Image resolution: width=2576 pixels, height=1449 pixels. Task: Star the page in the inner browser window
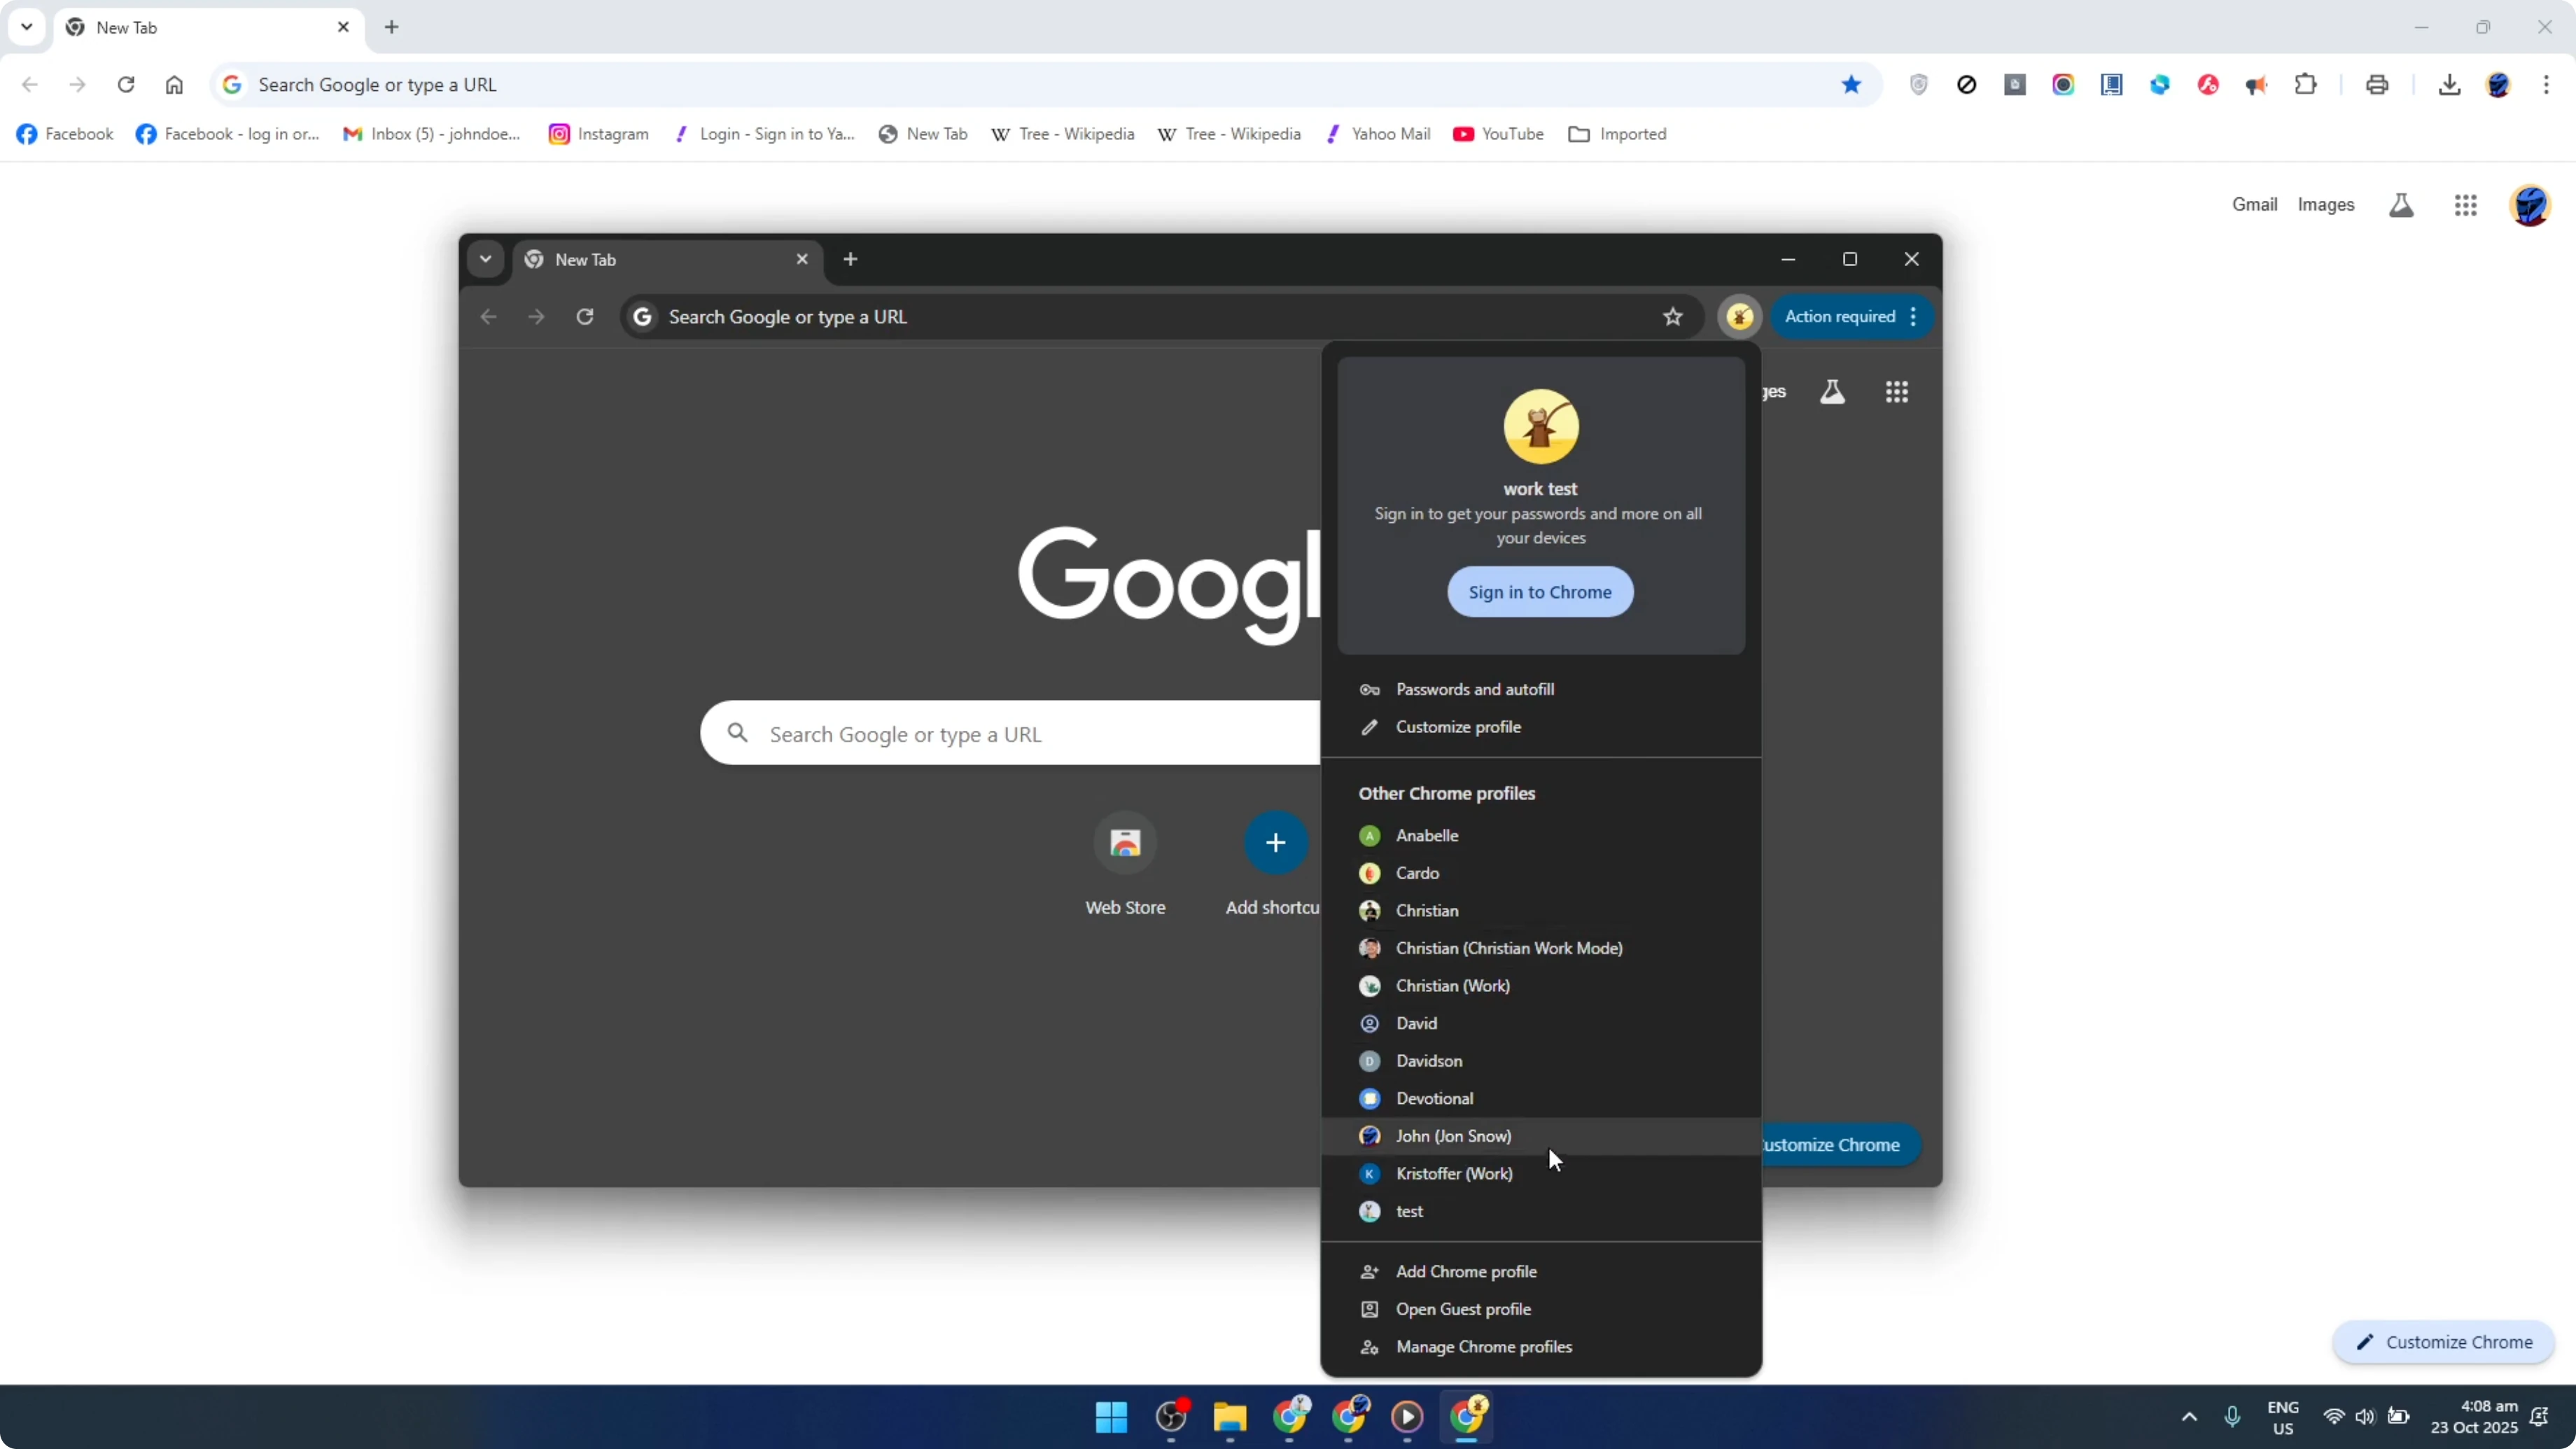(x=1673, y=317)
